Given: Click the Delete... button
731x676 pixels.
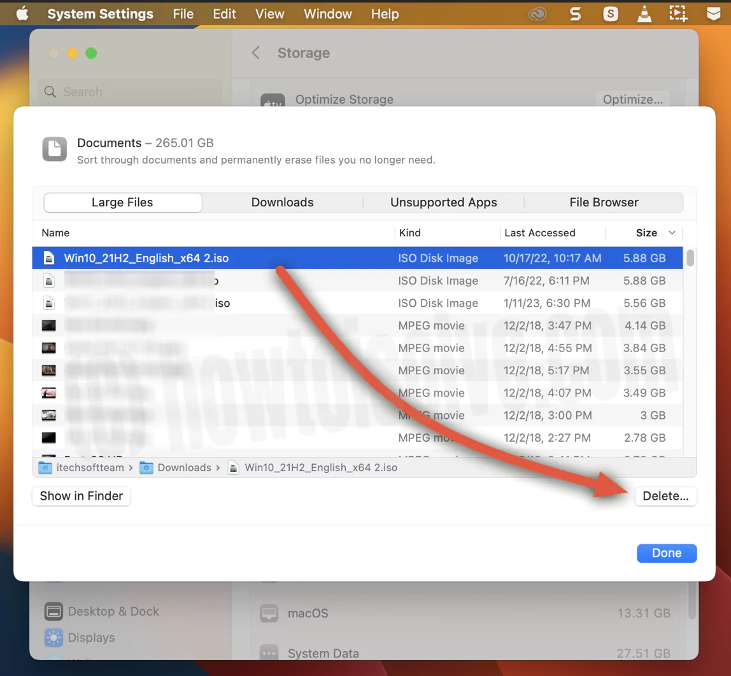Looking at the screenshot, I should [x=665, y=496].
